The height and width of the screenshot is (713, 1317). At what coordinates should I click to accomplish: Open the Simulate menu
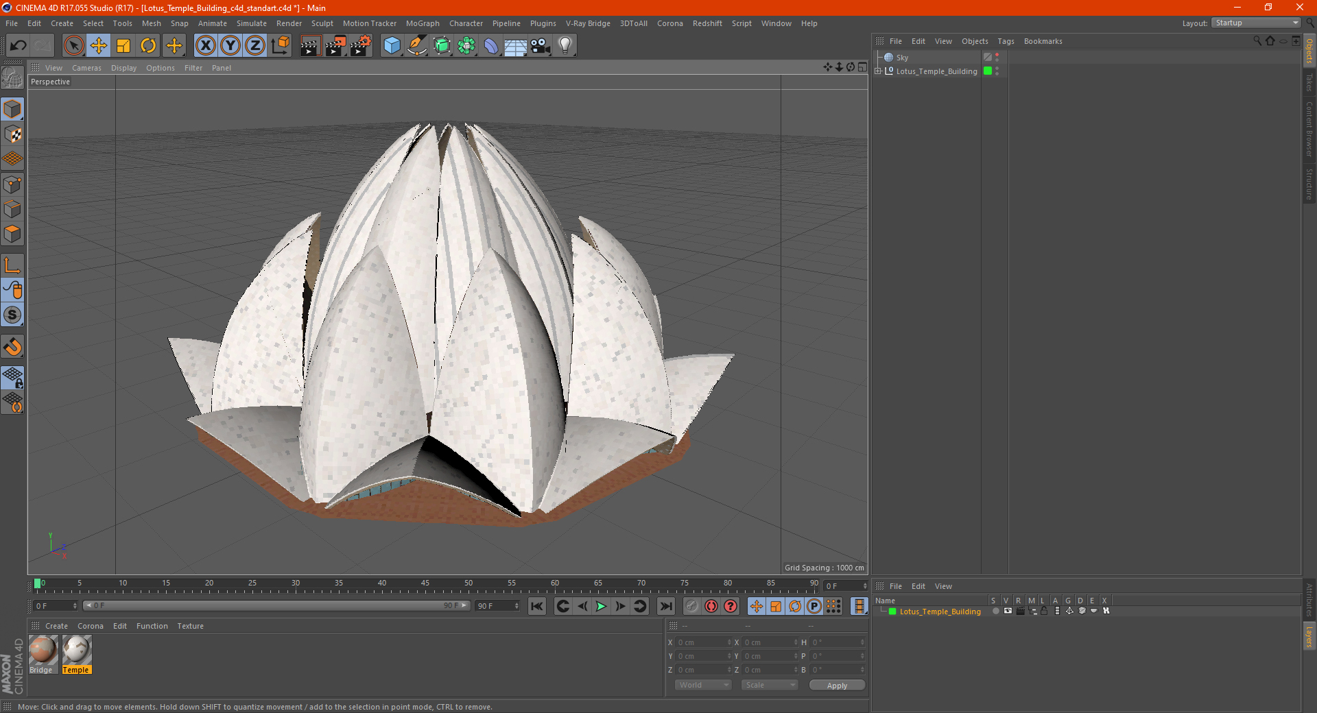point(252,23)
